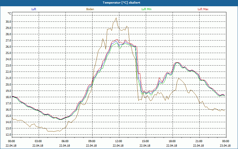Click the 29,0 y-axis value
Image resolution: width=238 pixels, height=149 pixels.
(9, 28)
